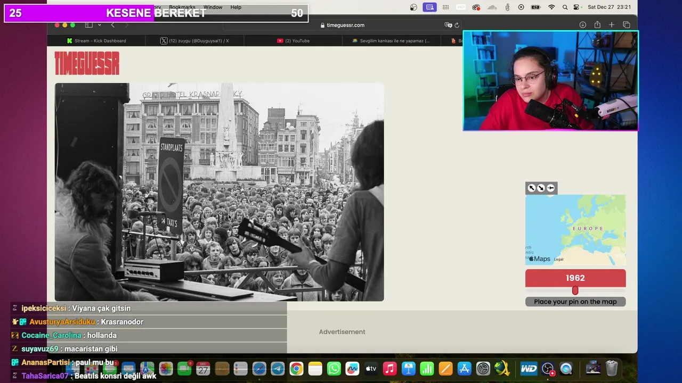The width and height of the screenshot is (682, 383).
Task: Open the Help menu
Action: coord(236,7)
